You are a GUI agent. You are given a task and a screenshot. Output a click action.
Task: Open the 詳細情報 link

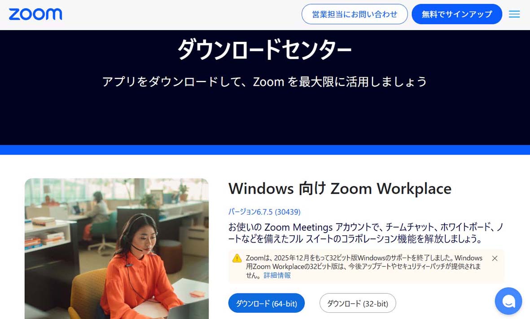click(x=277, y=275)
